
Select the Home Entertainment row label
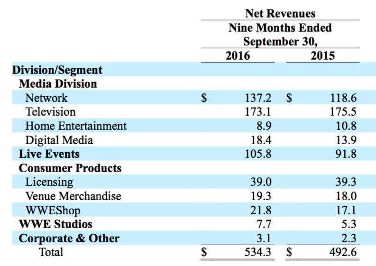coord(76,126)
